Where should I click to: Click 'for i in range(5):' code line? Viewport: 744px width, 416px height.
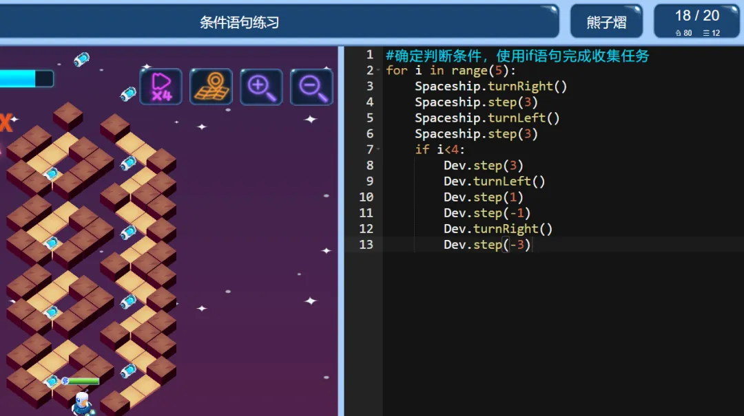[451, 71]
